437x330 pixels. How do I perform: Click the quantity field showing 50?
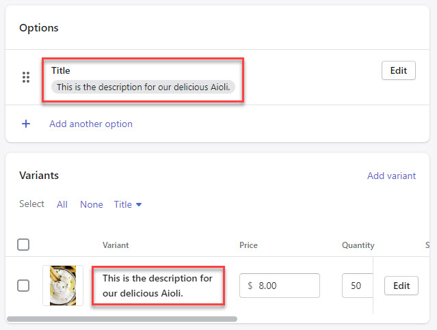coord(356,286)
